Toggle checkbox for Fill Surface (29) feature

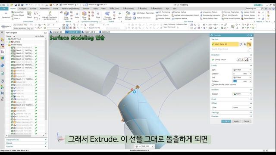point(12,117)
